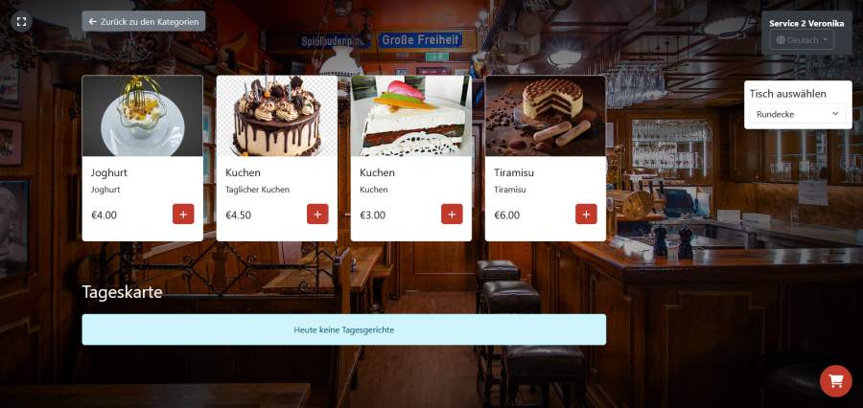Viewport: 863px width, 408px height.
Task: Click the globe icon beside Deutsch
Action: (x=781, y=40)
